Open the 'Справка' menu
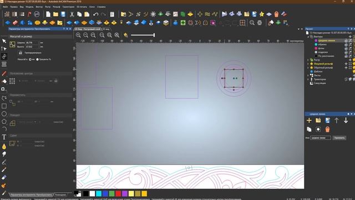The width and height of the screenshot is (355, 200). (101, 7)
